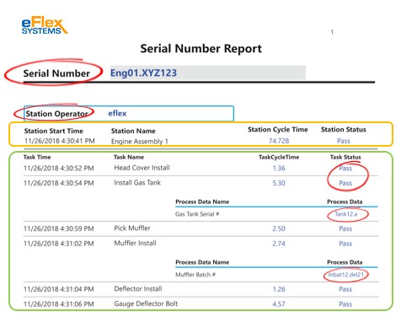Image resolution: width=401 pixels, height=317 pixels.
Task: Click station name Engine Assembly 1
Action: [x=140, y=142]
